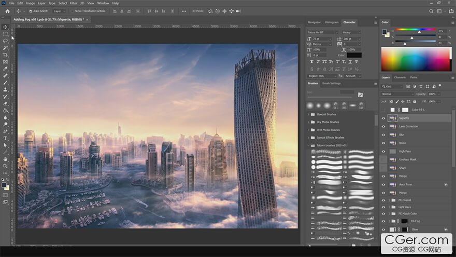The width and height of the screenshot is (456, 257).
Task: Click the Faux Italic icon in Character panel
Action: click(x=318, y=62)
